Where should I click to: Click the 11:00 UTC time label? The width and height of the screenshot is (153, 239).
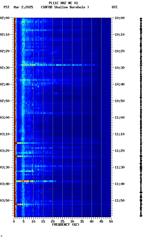pyautogui.click(x=119, y=118)
